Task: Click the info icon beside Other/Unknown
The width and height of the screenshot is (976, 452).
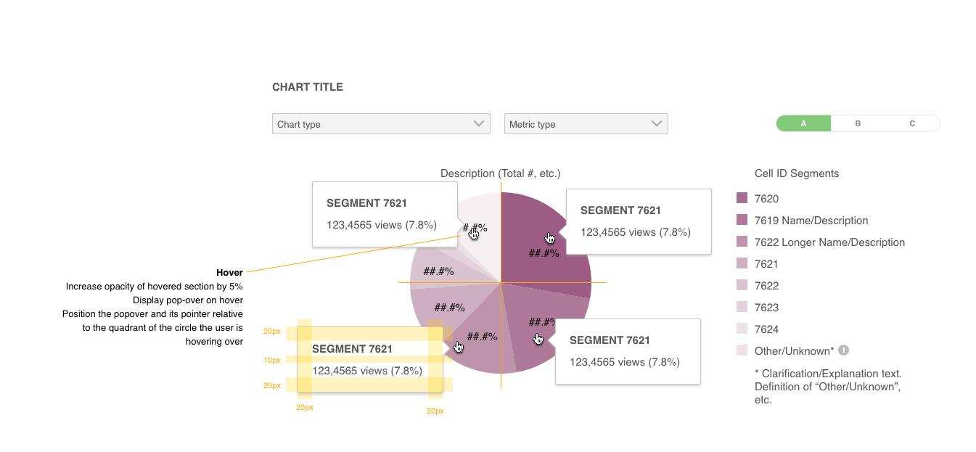Action: click(x=843, y=350)
